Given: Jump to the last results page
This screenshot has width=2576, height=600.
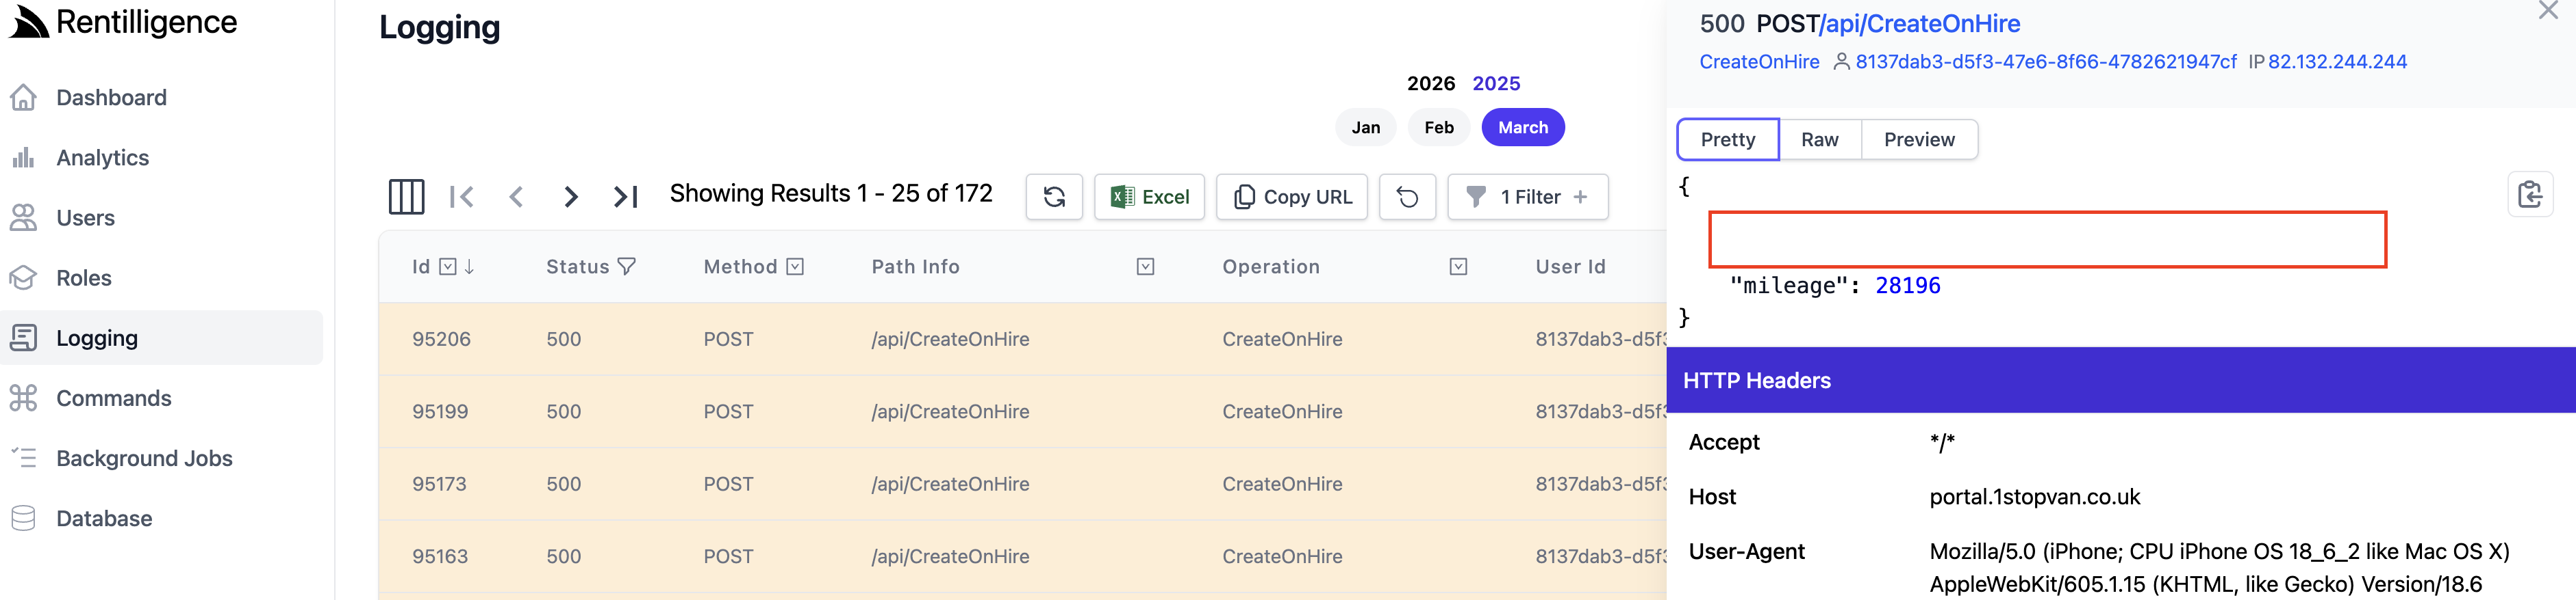Looking at the screenshot, I should click(626, 197).
